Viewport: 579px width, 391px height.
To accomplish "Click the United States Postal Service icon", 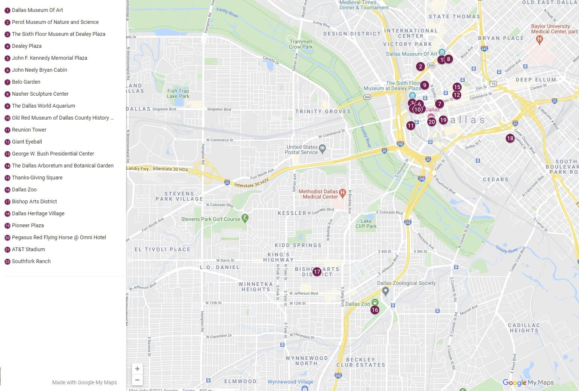I will pos(323,150).
